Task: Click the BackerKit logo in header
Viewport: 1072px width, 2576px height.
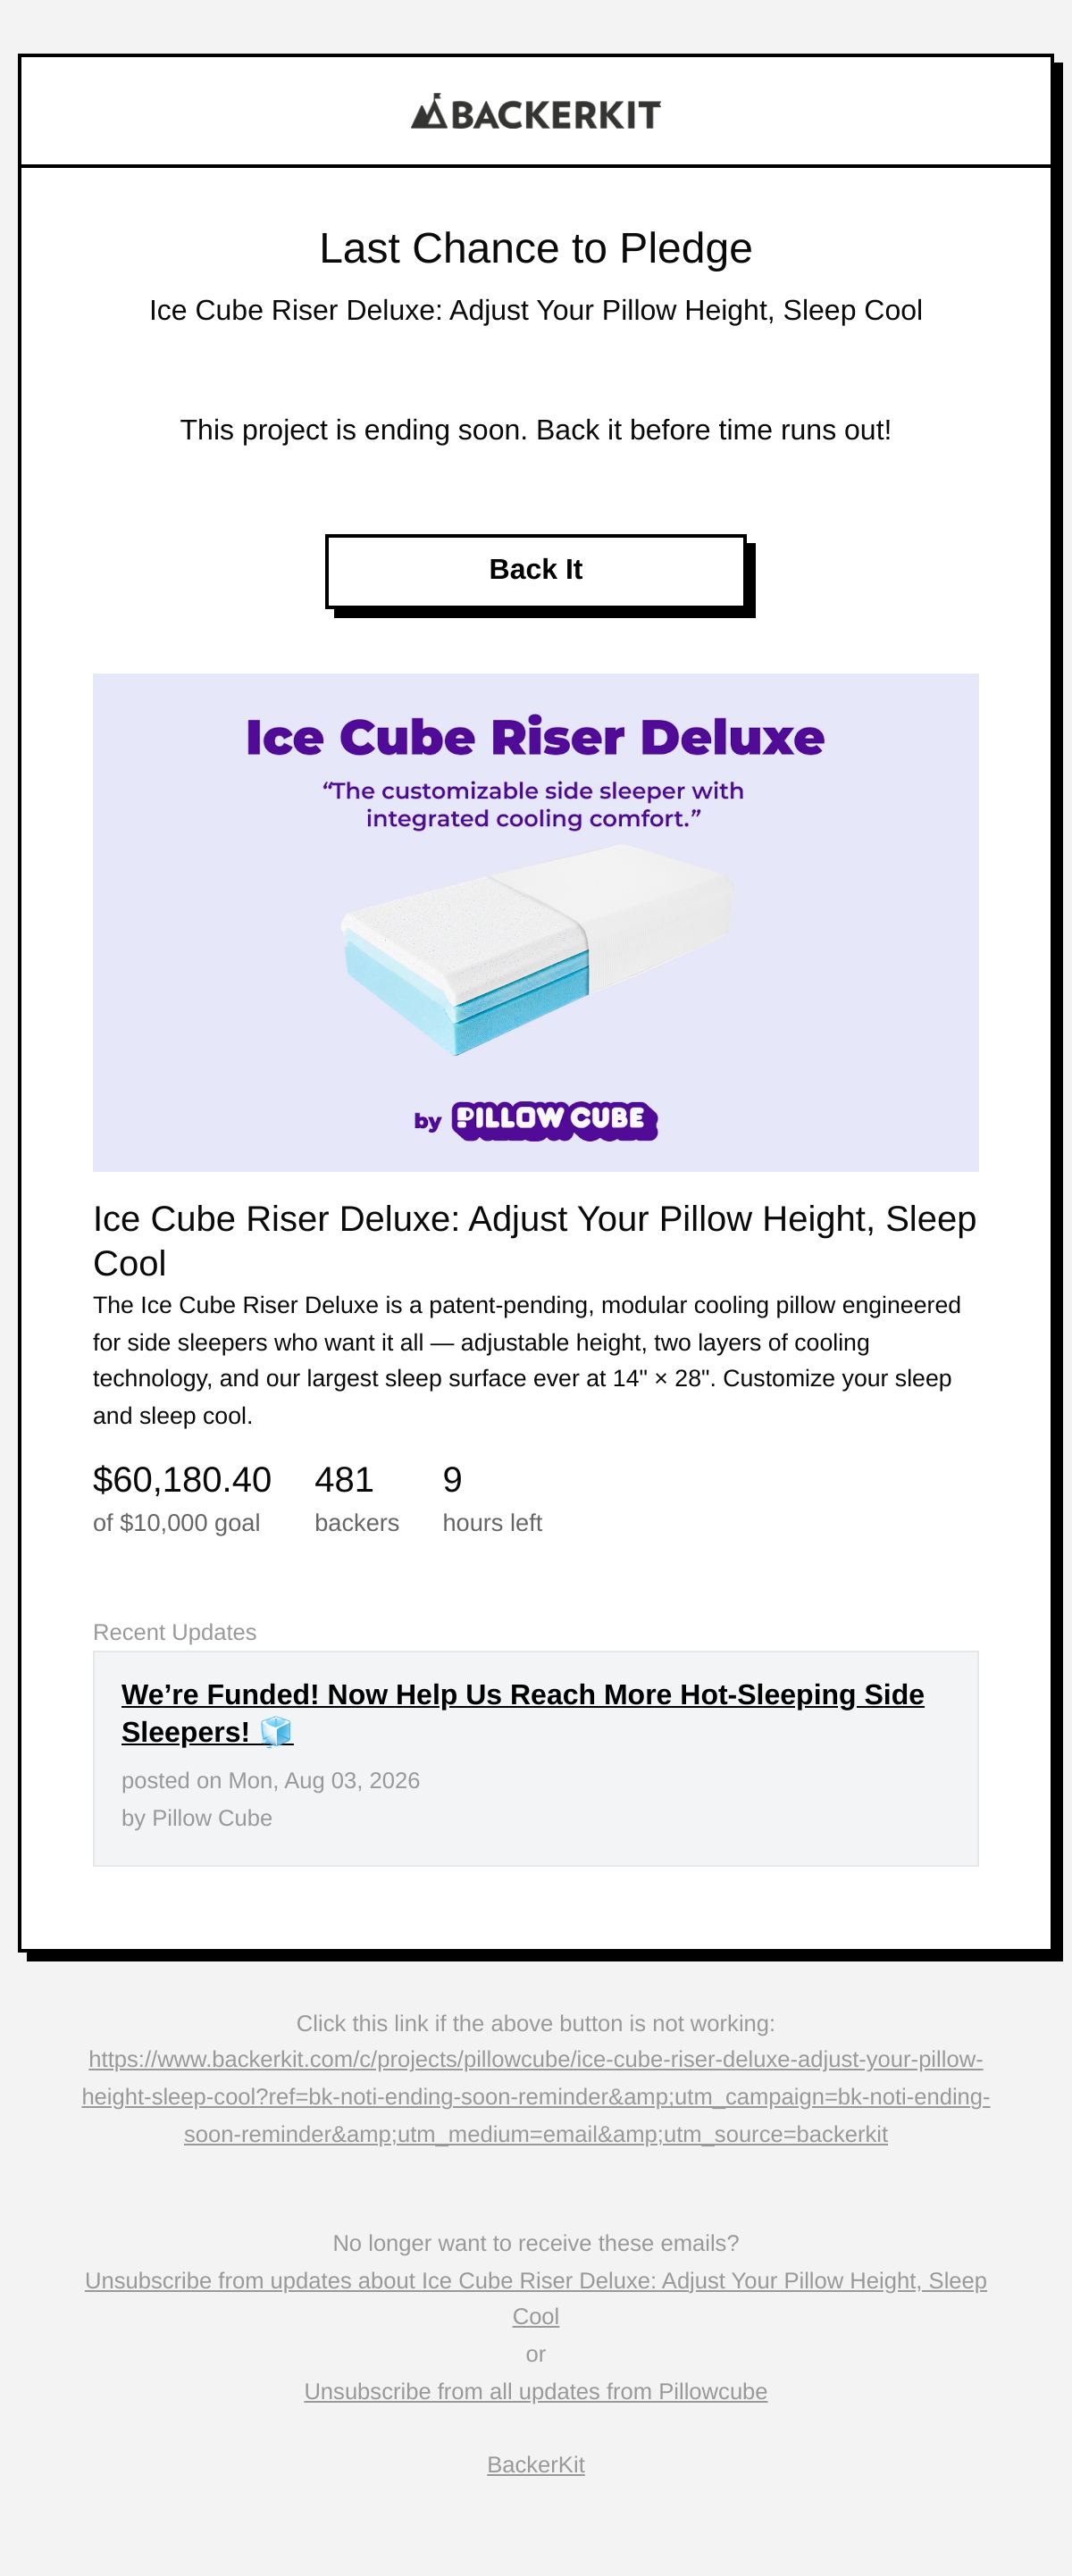Action: (x=535, y=112)
